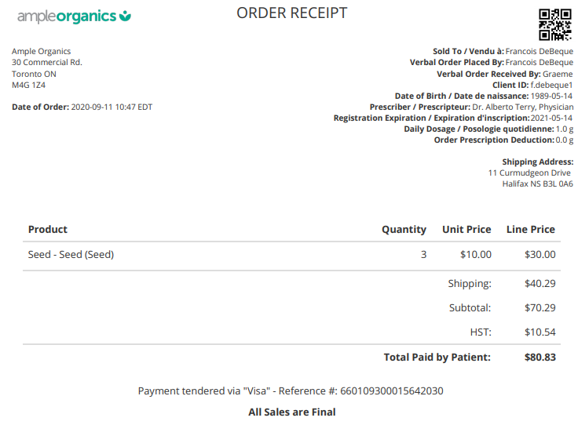Click the Unit Price column header
Viewport: 578px width, 425px height.
tap(466, 230)
